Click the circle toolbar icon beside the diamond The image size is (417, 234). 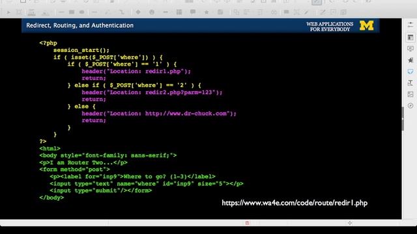152,12
